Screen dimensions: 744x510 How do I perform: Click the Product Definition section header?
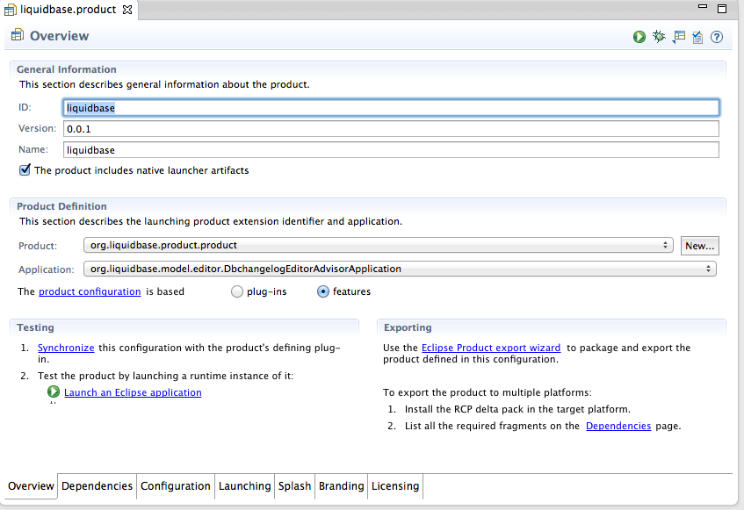pyautogui.click(x=61, y=206)
